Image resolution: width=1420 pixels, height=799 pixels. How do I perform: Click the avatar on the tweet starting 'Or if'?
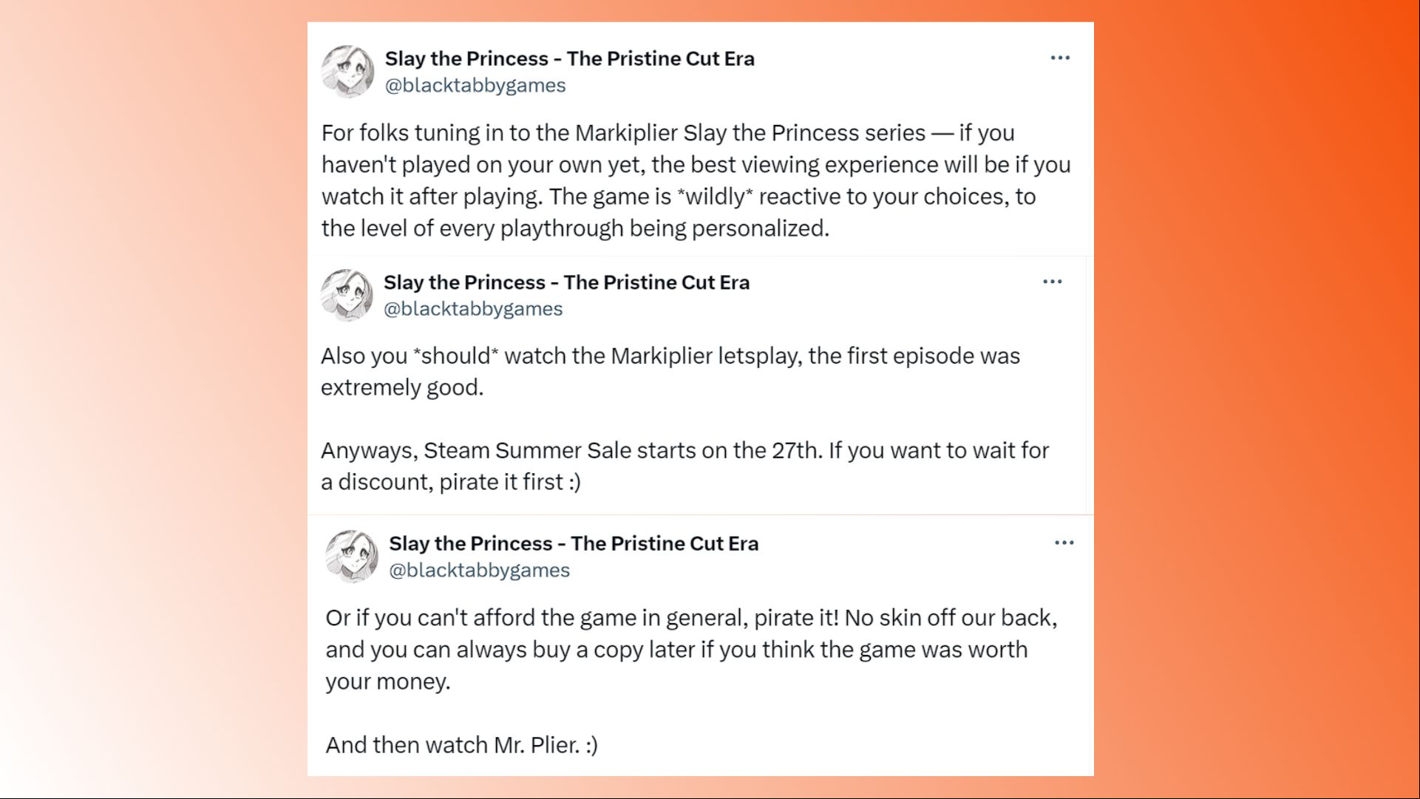352,557
